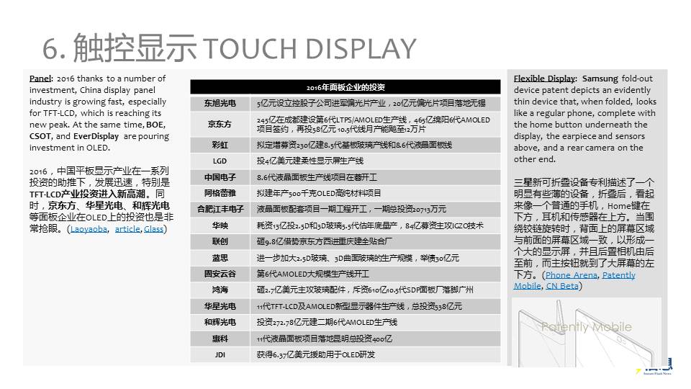
Task: Select the 'LGD' table cell
Action: tap(220, 161)
